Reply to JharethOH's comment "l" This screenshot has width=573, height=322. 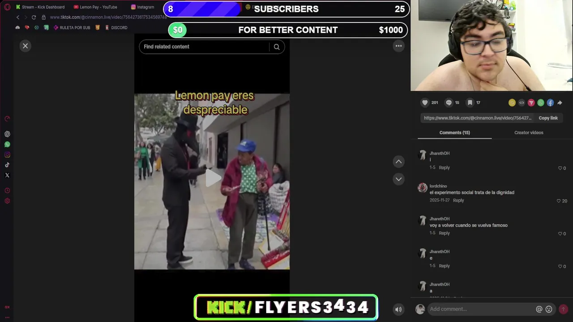(x=444, y=168)
